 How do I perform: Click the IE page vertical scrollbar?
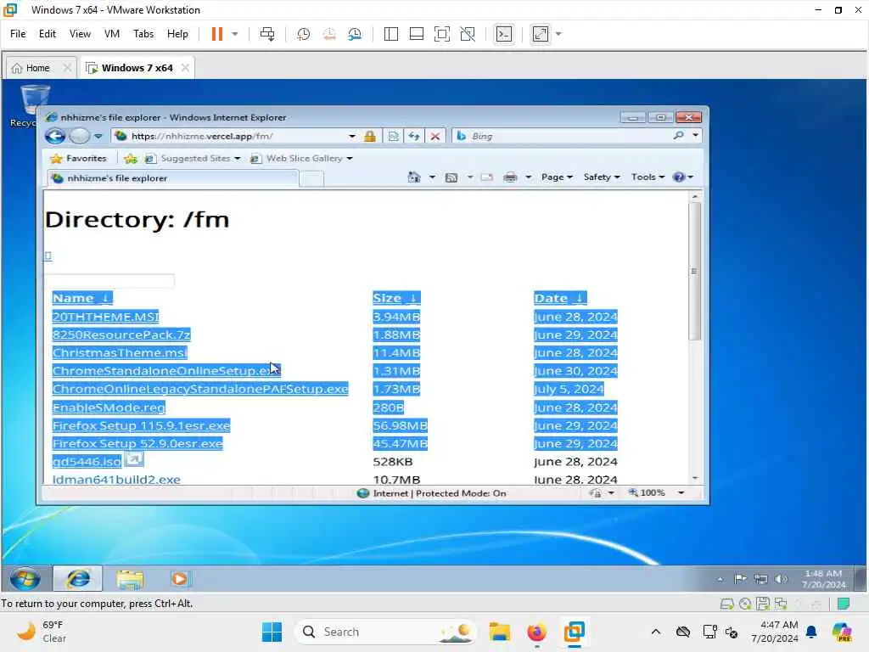[694, 272]
